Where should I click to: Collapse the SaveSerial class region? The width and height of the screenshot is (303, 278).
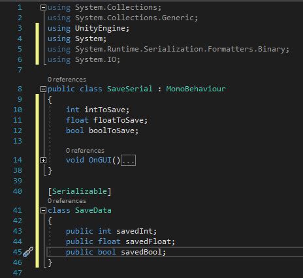[44, 89]
